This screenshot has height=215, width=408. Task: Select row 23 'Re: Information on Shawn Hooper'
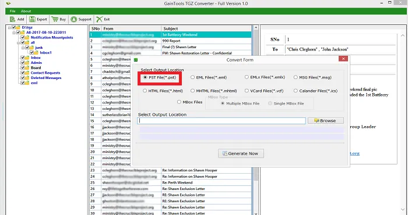[170, 170]
